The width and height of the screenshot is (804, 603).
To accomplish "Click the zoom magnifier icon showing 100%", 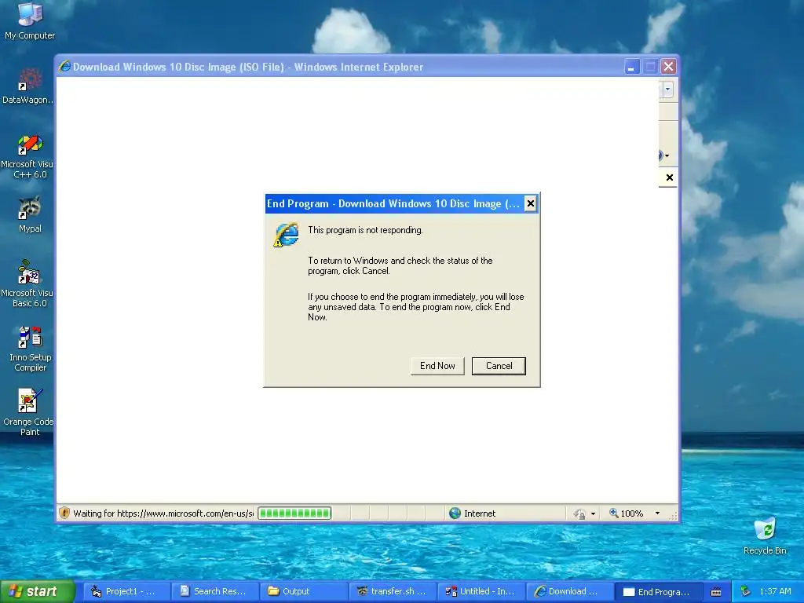I will click(613, 513).
